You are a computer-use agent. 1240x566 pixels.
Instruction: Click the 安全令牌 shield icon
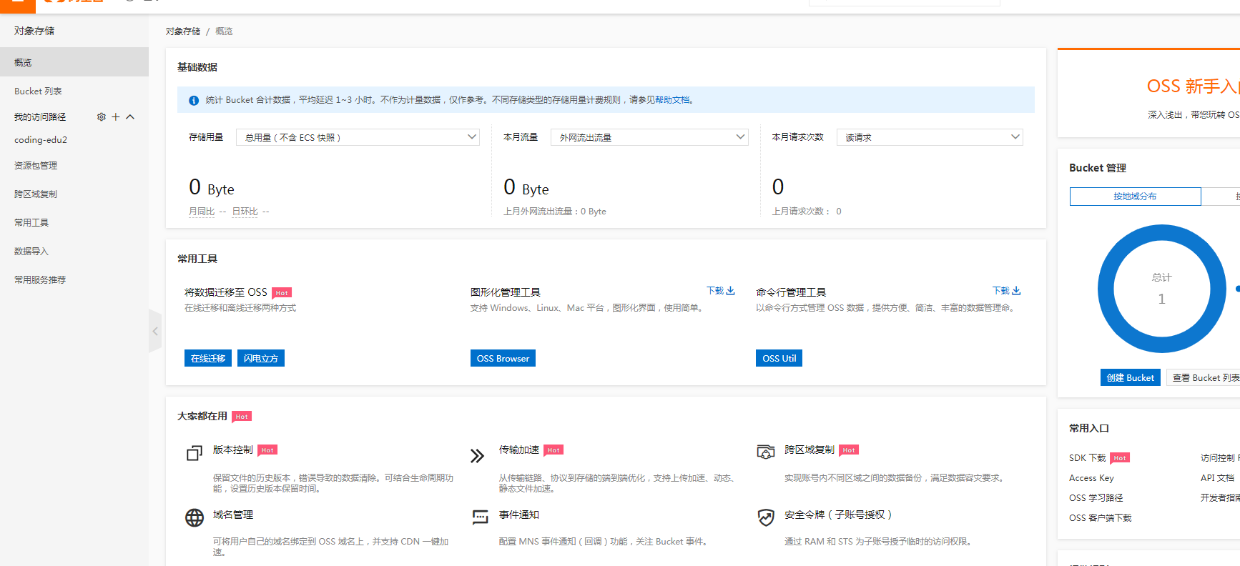766,517
